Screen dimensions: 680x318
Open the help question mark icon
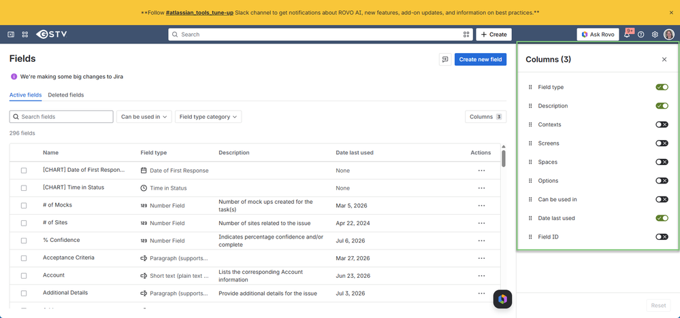(x=641, y=35)
